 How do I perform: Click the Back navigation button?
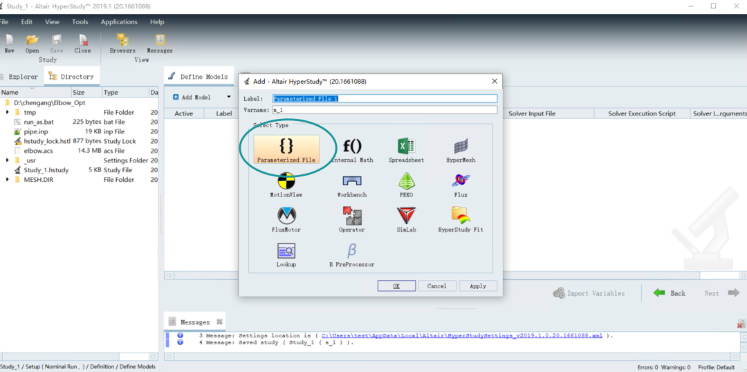(670, 293)
